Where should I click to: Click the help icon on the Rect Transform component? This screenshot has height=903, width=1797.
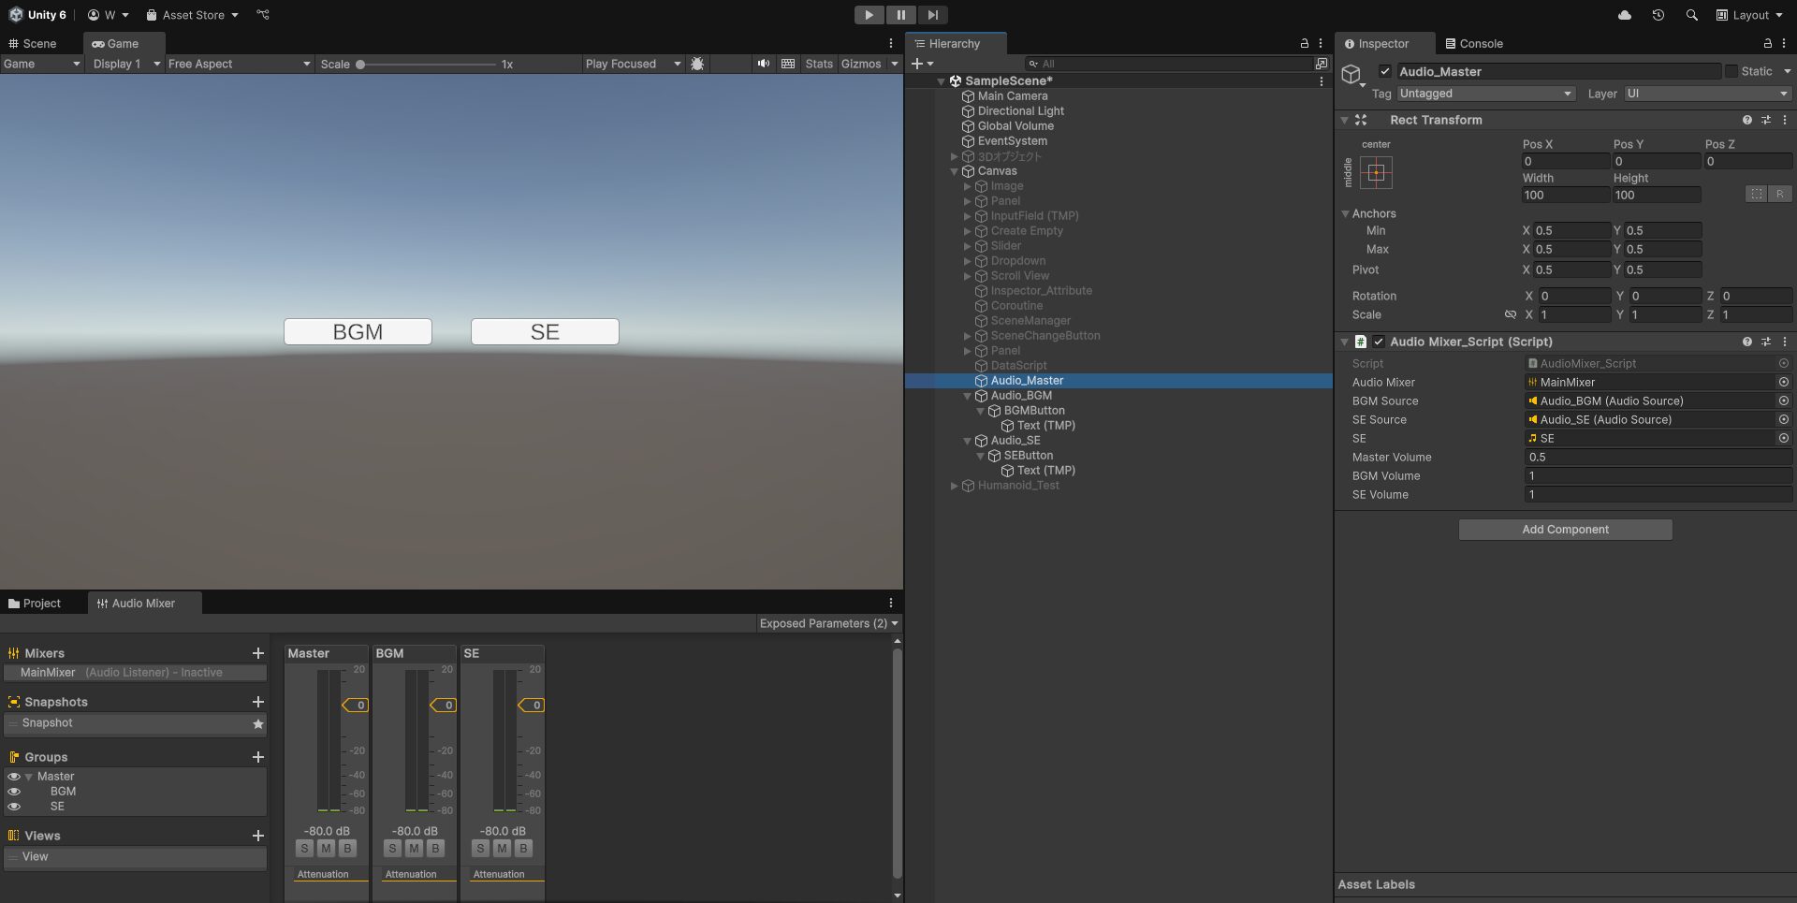(1747, 120)
